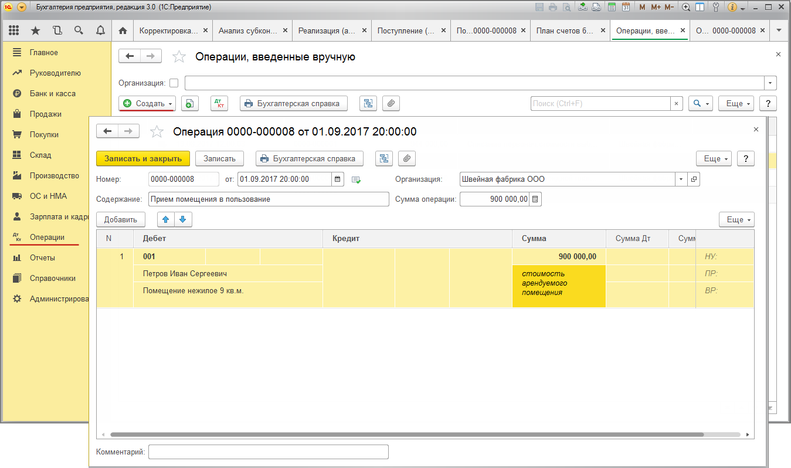This screenshot has height=468, width=791.
Task: Expand Организация dropdown with Швейная фабрика ООО
Action: (681, 179)
